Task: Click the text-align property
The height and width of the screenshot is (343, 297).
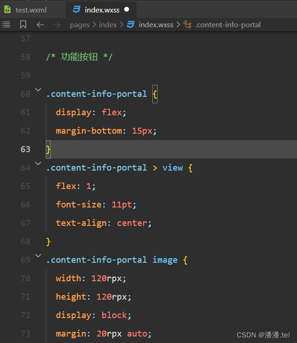Action: pyautogui.click(x=81, y=223)
